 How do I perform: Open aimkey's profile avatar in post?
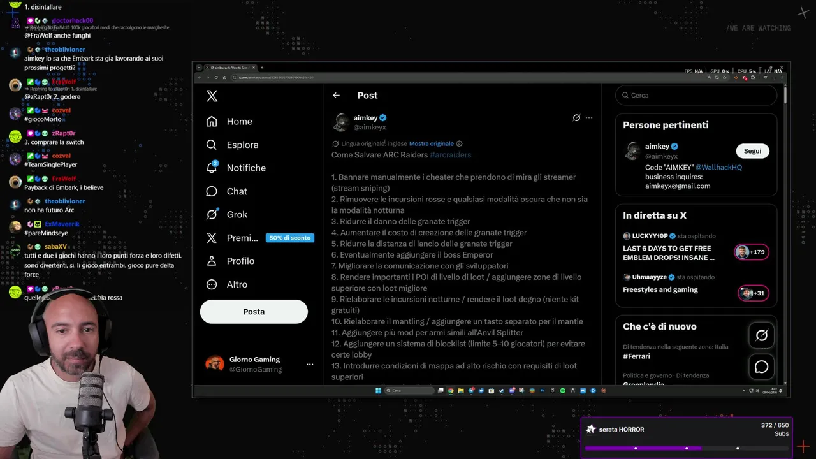341,122
